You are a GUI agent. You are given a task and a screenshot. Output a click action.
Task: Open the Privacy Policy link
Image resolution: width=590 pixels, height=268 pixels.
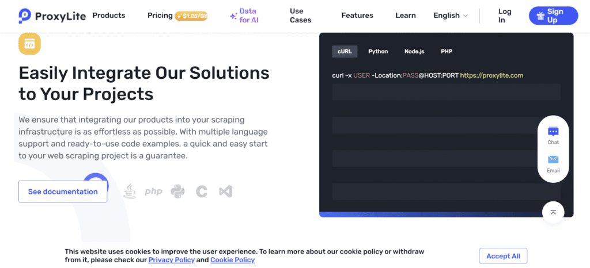click(171, 260)
